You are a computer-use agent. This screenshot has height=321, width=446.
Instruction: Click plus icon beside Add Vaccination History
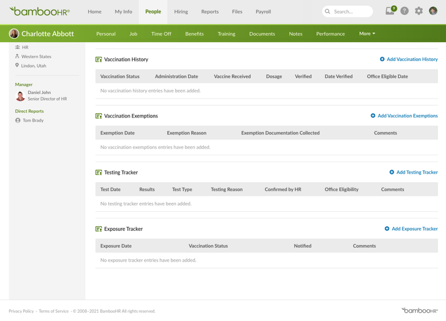tap(382, 59)
